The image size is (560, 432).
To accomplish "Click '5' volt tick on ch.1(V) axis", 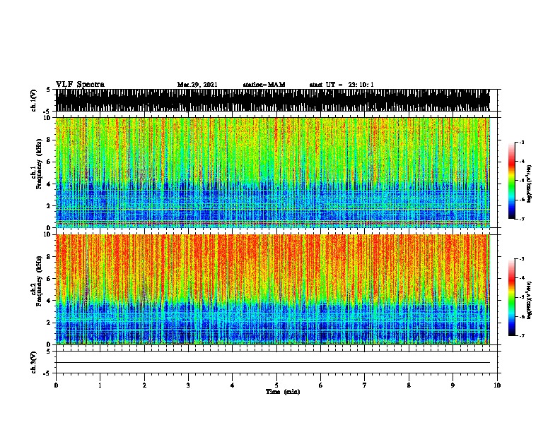I will tap(49, 90).
